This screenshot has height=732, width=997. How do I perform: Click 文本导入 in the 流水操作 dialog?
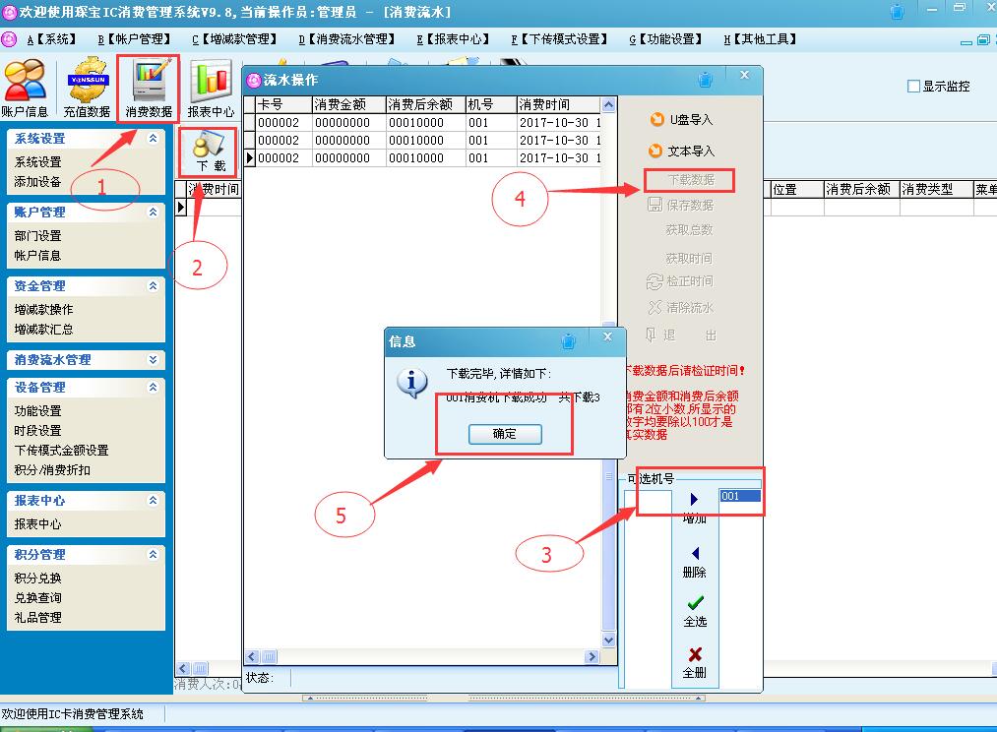pyautogui.click(x=681, y=152)
